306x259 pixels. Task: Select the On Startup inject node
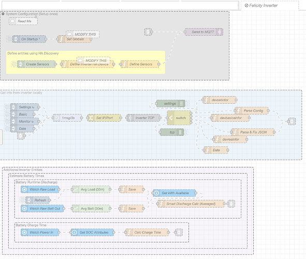[x=30, y=39]
